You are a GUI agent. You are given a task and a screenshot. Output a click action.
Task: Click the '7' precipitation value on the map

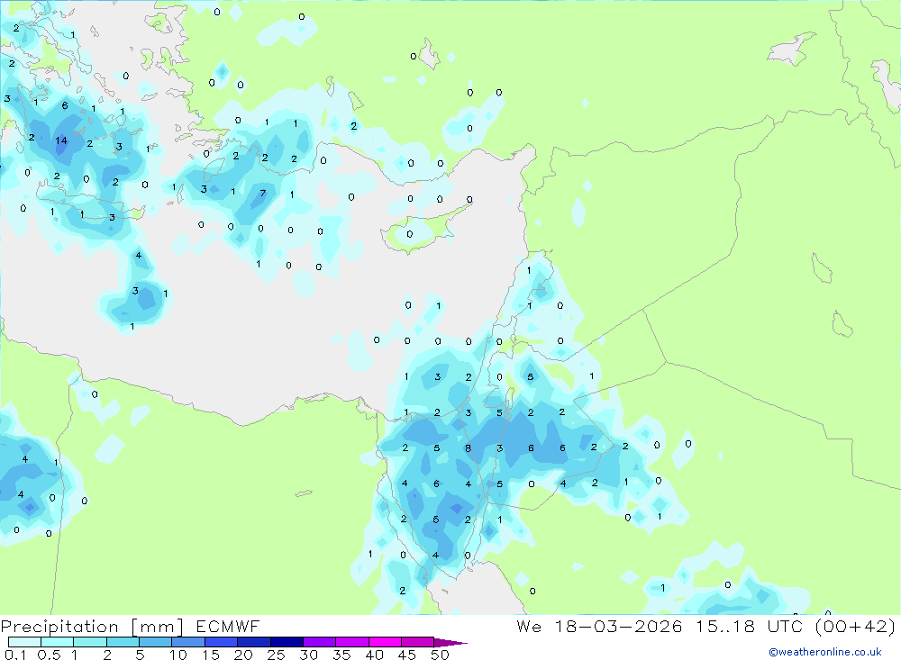(262, 193)
